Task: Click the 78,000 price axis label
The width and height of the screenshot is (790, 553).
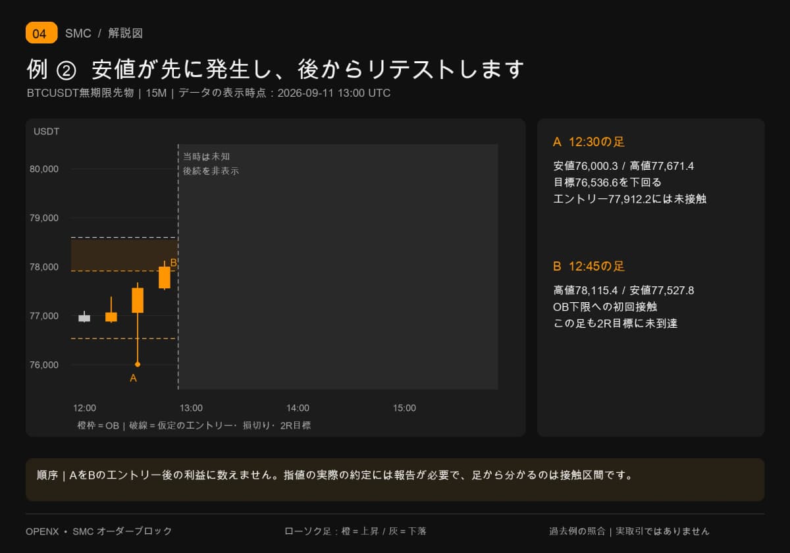Action: point(44,267)
